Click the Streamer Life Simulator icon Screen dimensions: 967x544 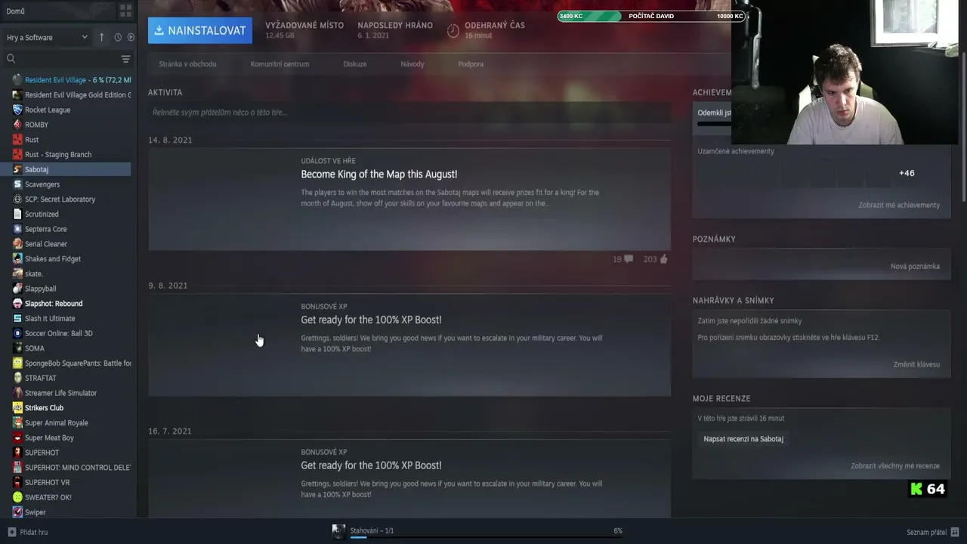pos(17,393)
